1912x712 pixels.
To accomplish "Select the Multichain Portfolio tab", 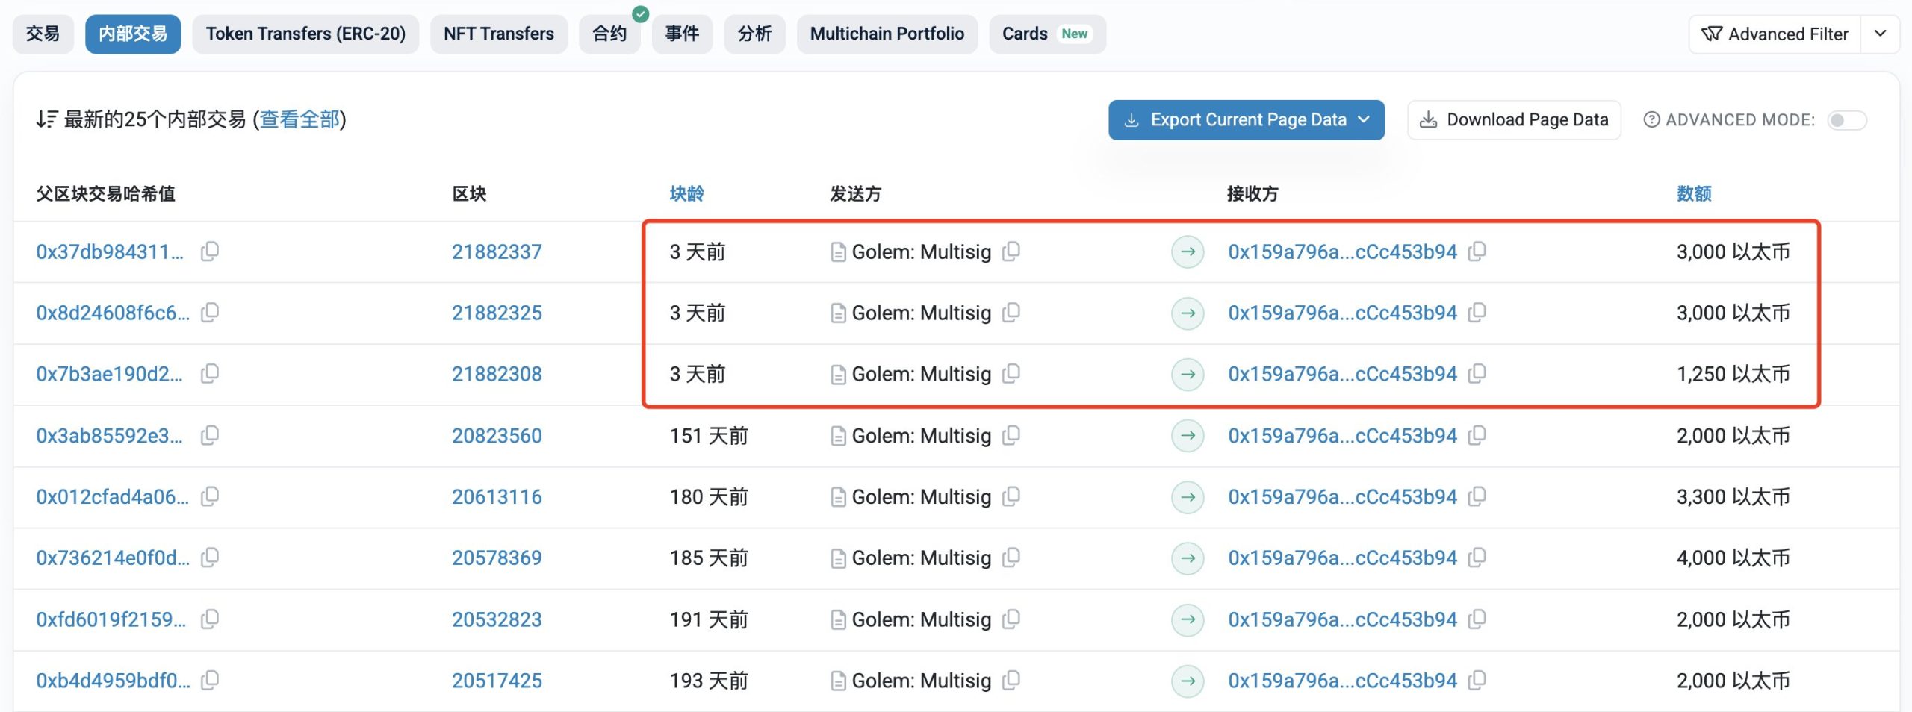I will click(x=887, y=34).
